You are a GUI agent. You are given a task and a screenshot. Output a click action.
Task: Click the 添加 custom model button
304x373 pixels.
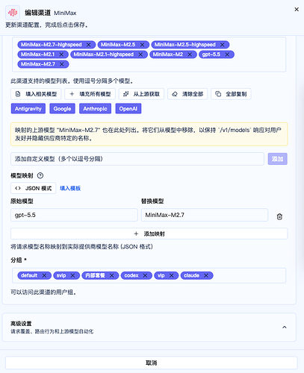tap(278, 159)
